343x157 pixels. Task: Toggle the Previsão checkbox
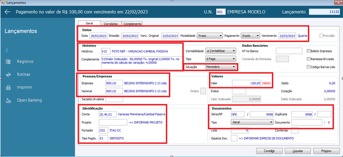pos(321,36)
